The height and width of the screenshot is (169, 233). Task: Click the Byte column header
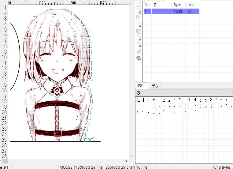[177, 5]
